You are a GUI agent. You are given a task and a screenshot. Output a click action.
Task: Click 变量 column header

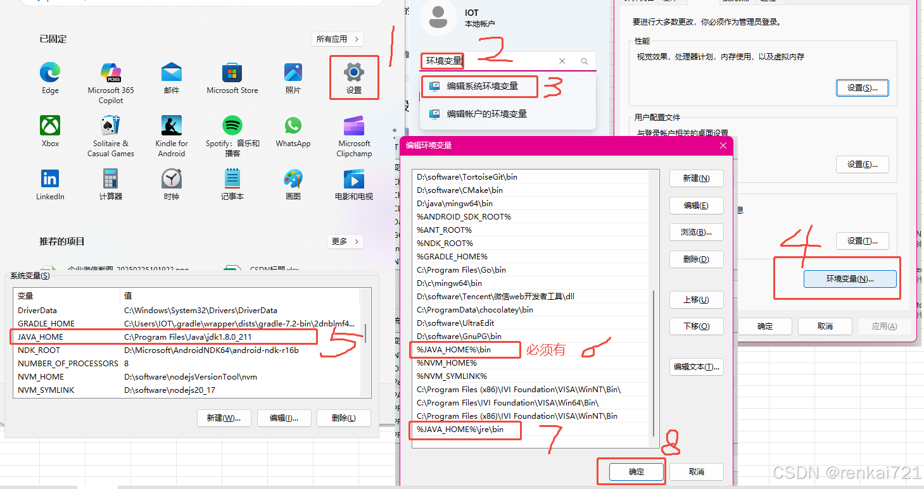pyautogui.click(x=66, y=296)
